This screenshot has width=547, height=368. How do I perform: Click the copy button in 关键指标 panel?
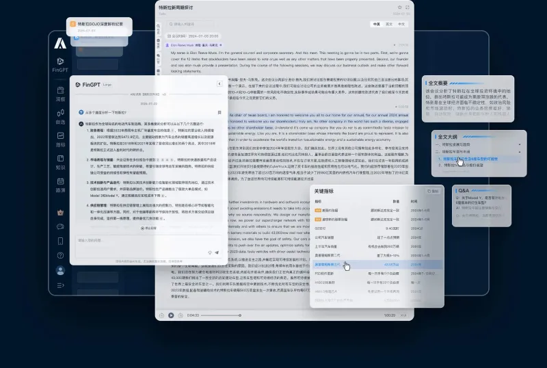pyautogui.click(x=433, y=192)
